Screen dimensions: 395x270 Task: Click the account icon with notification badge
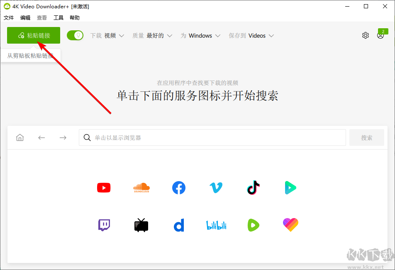click(x=380, y=35)
